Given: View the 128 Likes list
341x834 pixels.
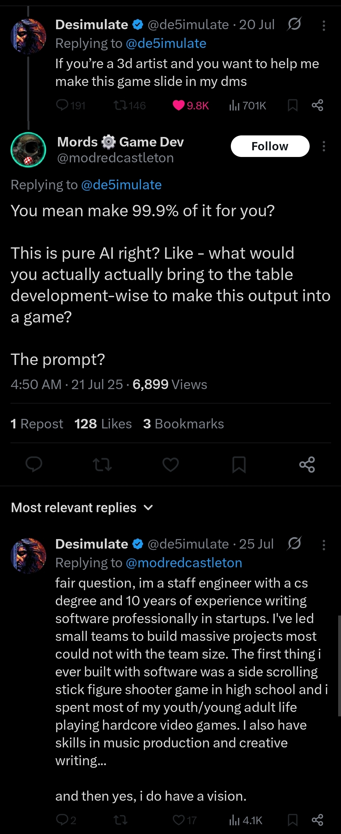Looking at the screenshot, I should (x=103, y=424).
